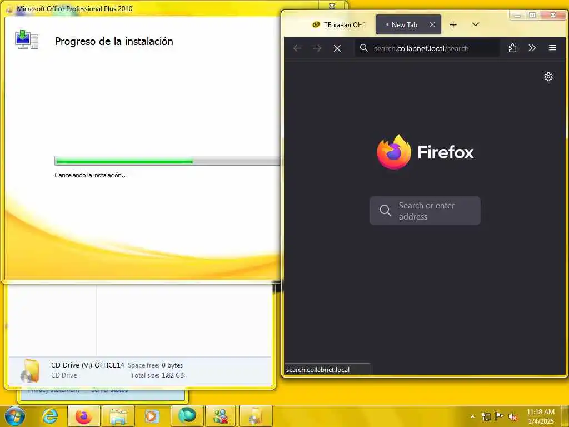
Task: Select the CD Drive (V:) OFFICE14 text
Action: [x=87, y=365]
